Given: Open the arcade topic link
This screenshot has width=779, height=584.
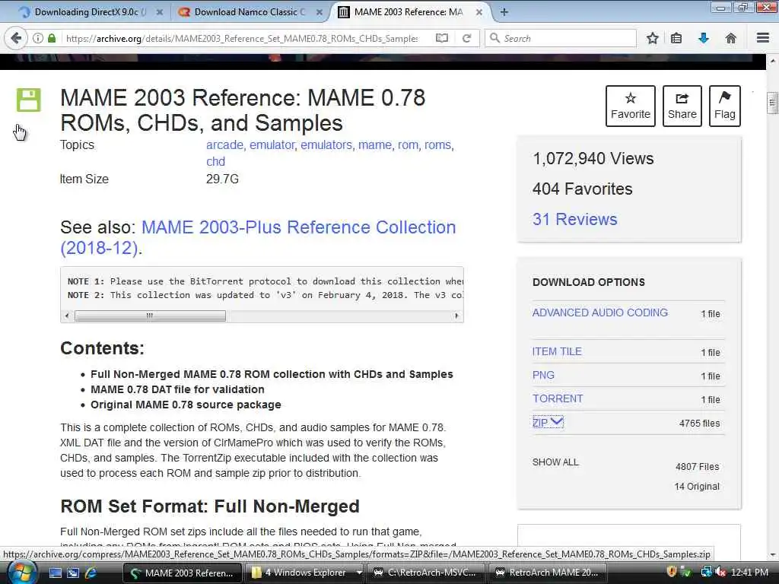Looking at the screenshot, I should click(224, 145).
